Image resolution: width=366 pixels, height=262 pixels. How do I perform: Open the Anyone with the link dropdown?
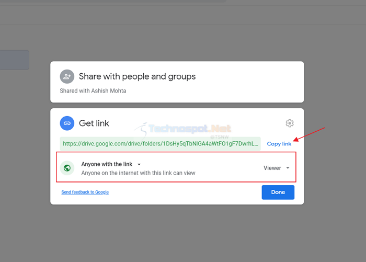pos(111,164)
